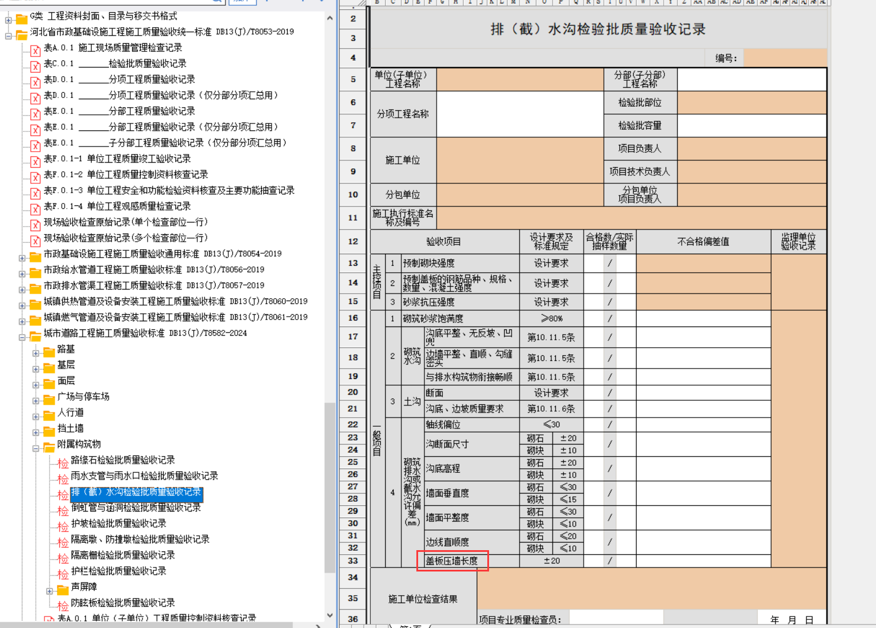Click the 检 icon beside 护坡检验批质量验收记录
Screen dimensions: 876x628
point(63,527)
